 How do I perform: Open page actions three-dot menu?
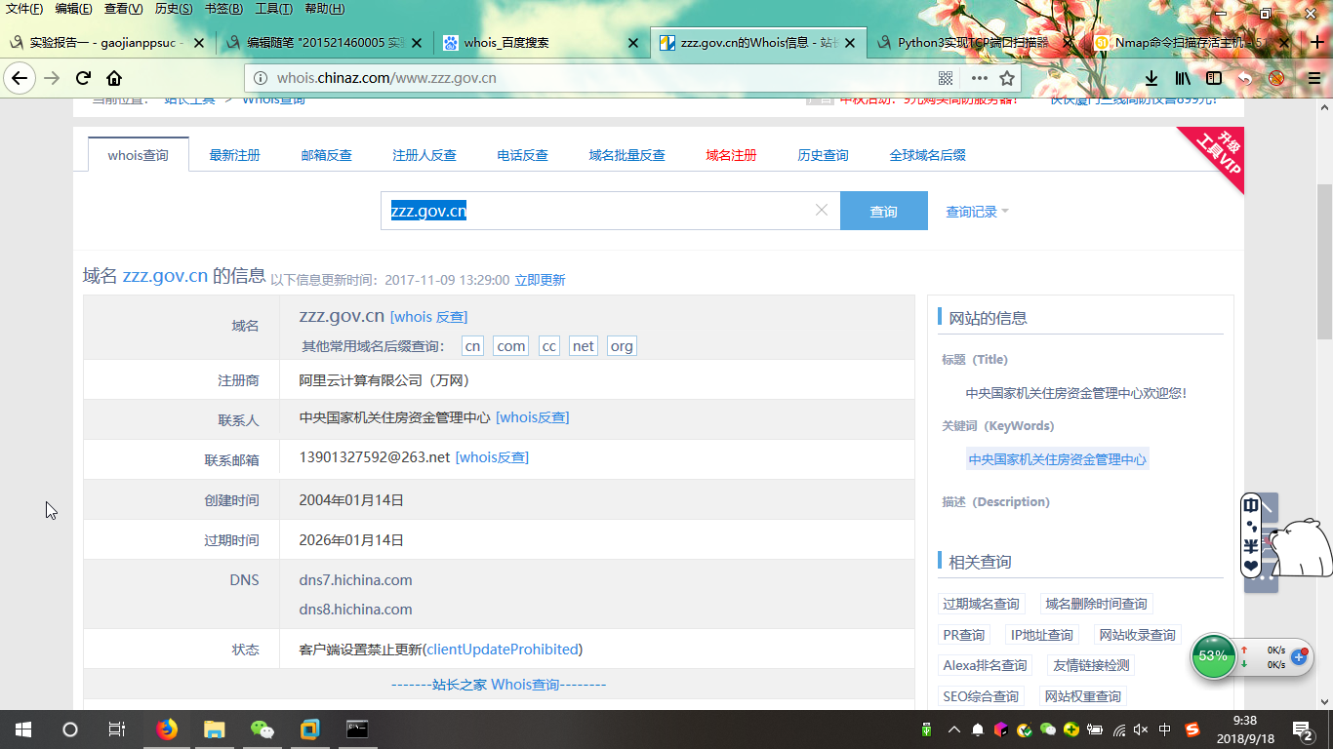point(979,78)
